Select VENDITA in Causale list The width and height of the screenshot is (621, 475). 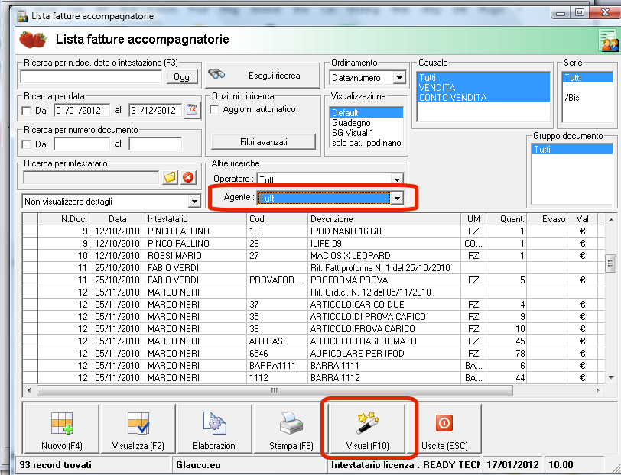(483, 87)
